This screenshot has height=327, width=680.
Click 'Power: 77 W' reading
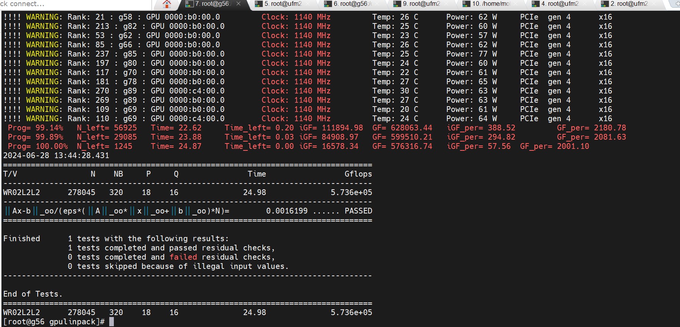(x=472, y=54)
